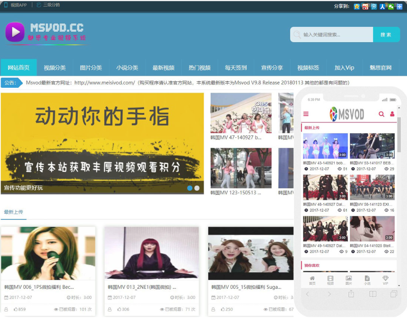Open hamburger menu in phone preview
Viewport: 407px width, 320px height.
tap(306, 114)
